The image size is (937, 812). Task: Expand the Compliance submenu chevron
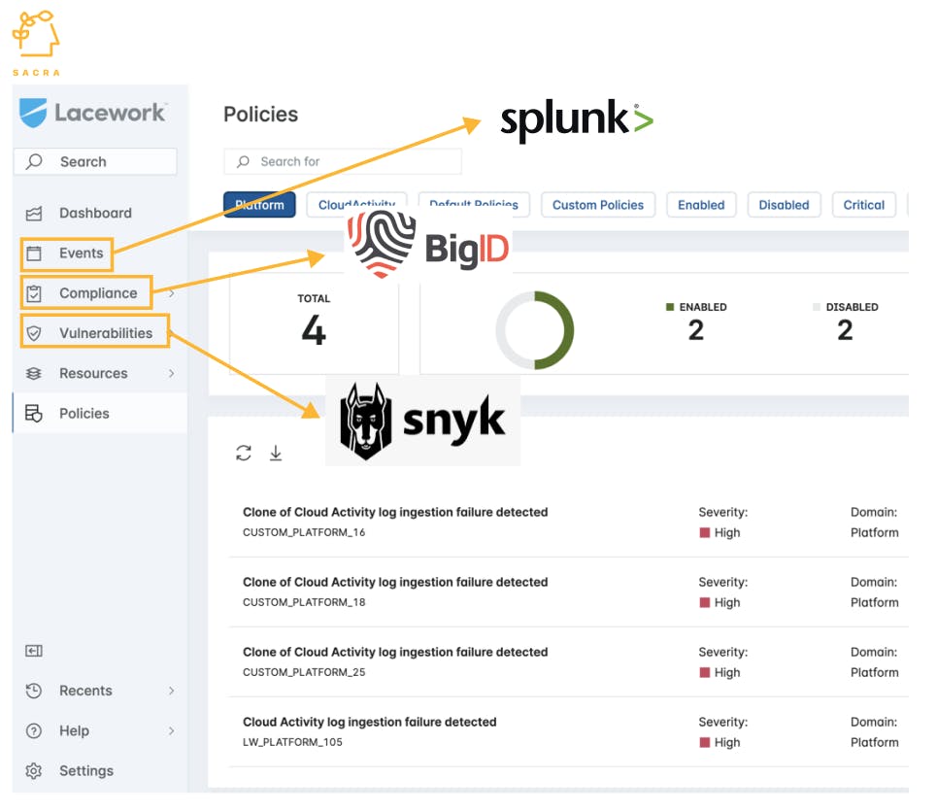pos(172,293)
